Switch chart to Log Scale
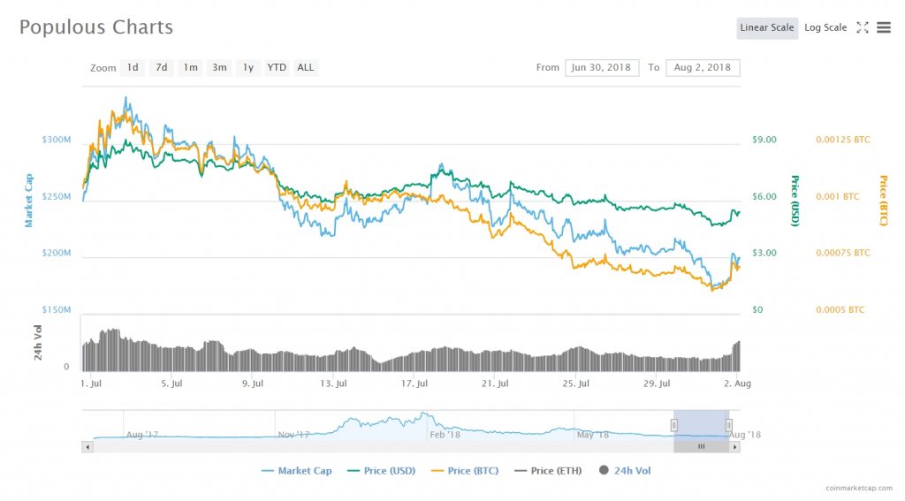 [x=825, y=27]
